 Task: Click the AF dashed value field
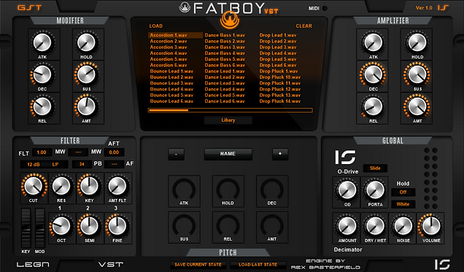click(x=114, y=164)
